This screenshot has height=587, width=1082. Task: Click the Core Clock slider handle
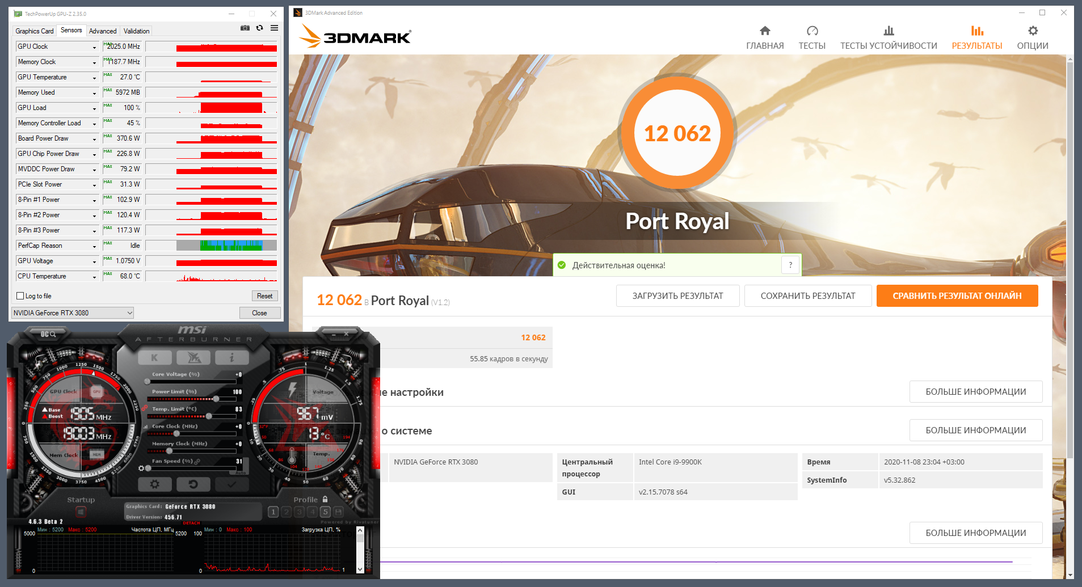(176, 433)
